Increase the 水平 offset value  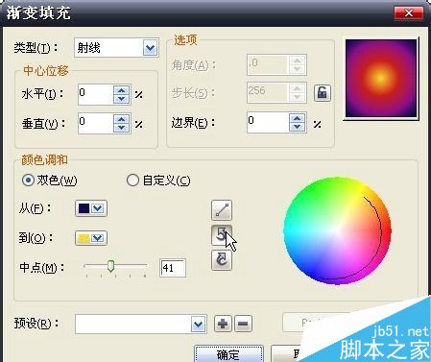pyautogui.click(x=121, y=90)
